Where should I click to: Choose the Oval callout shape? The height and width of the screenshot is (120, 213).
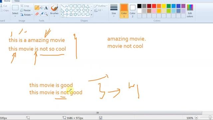tap(84, 14)
